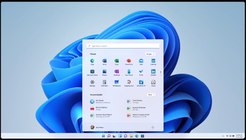Expand All apps list
This screenshot has width=246, height=140.
pos(150,54)
